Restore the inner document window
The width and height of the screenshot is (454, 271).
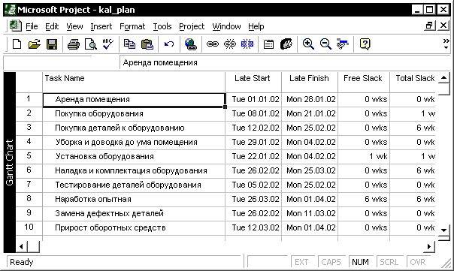pyautogui.click(x=429, y=26)
